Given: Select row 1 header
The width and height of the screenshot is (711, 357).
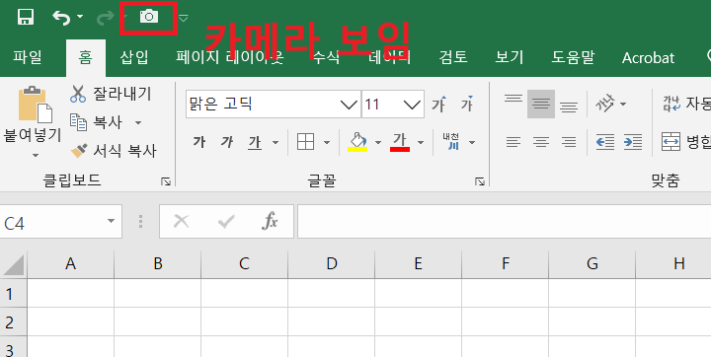Looking at the screenshot, I should tap(14, 294).
